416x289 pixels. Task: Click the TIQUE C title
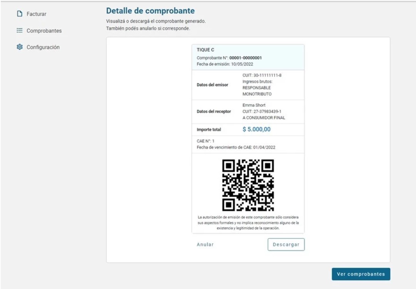pos(205,50)
